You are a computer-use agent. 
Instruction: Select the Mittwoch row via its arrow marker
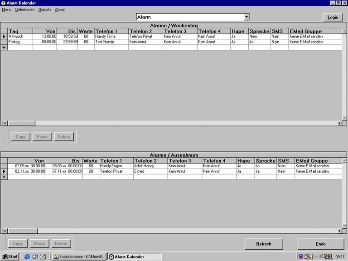pyautogui.click(x=4, y=36)
